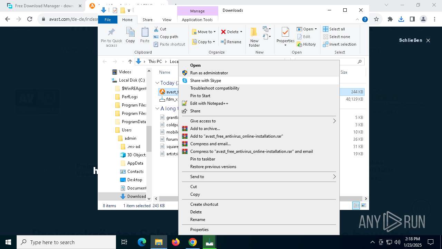Open Copy to dropdown
Screen dimensions: 442x249
(204, 42)
